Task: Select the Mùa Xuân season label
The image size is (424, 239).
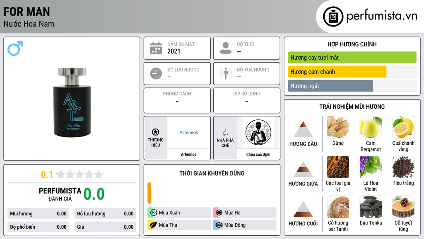Action: [169, 212]
